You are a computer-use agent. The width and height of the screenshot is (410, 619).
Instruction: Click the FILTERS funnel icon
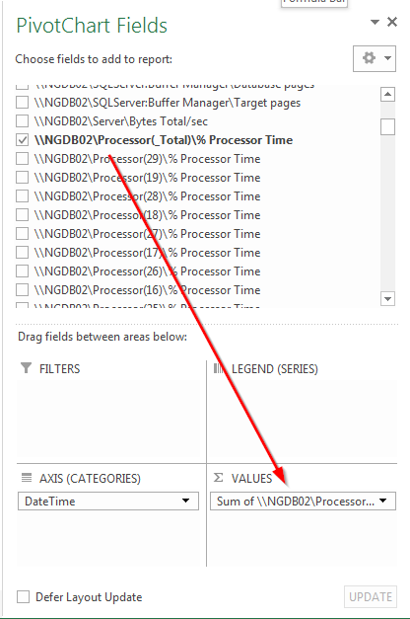pos(26,368)
